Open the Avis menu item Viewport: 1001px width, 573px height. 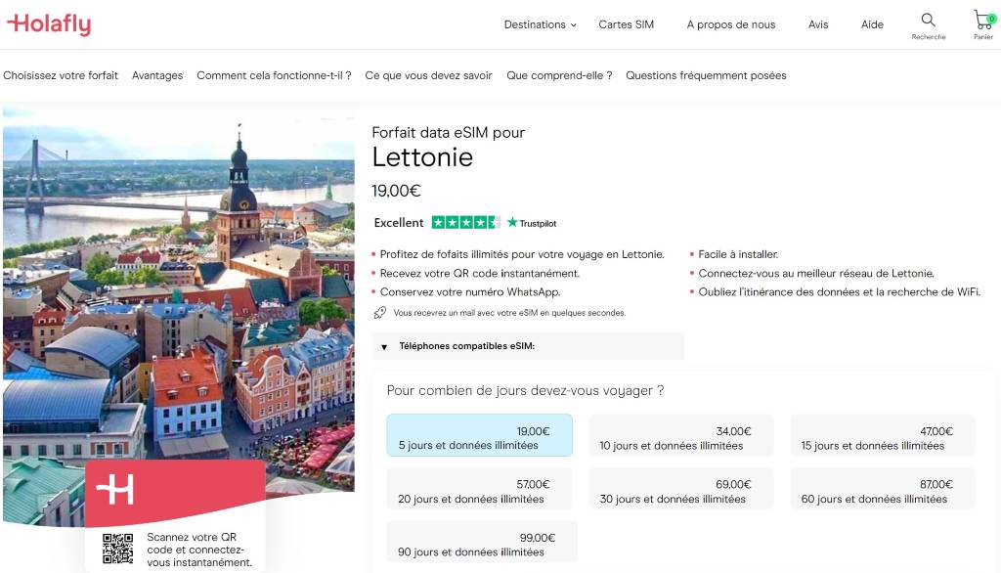point(818,24)
